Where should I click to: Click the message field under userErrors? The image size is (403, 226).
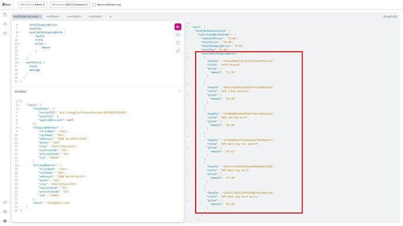(34, 70)
